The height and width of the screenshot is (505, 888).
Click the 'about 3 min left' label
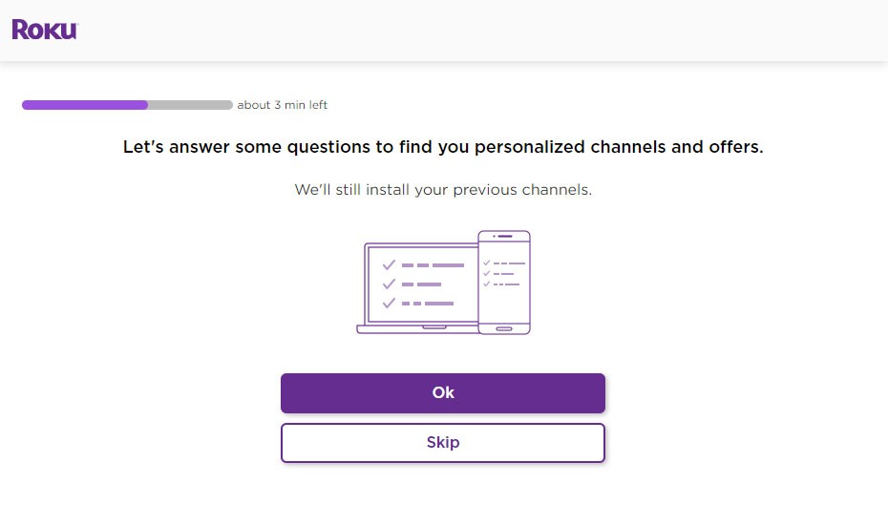(x=282, y=105)
